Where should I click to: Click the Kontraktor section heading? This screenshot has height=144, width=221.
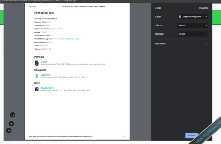[40, 70]
